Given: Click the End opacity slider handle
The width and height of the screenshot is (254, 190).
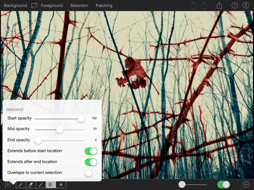Looking at the screenshot, I should (38, 140).
